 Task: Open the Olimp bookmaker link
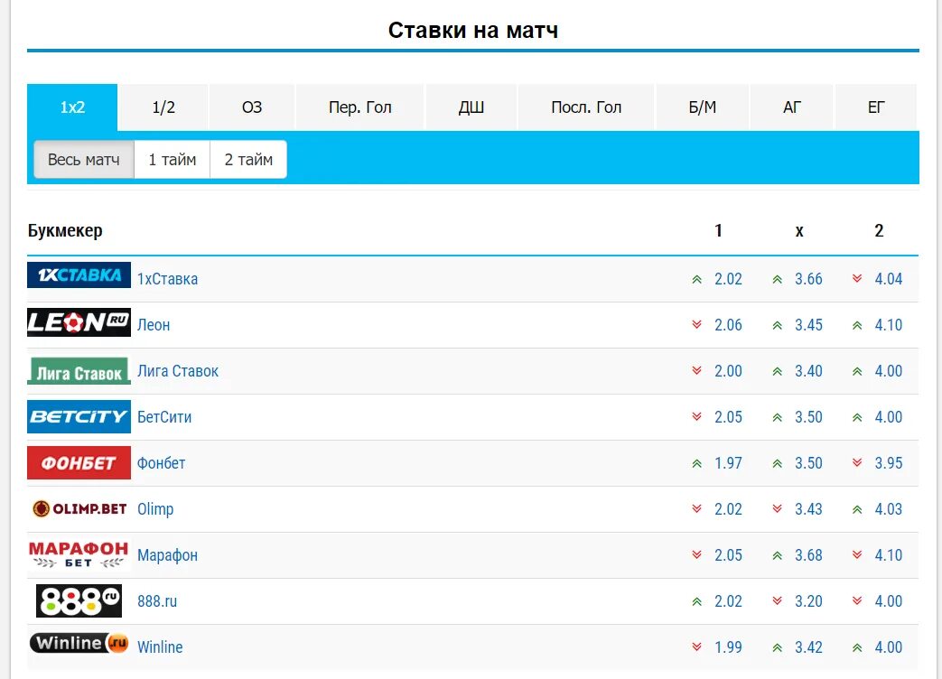155,509
